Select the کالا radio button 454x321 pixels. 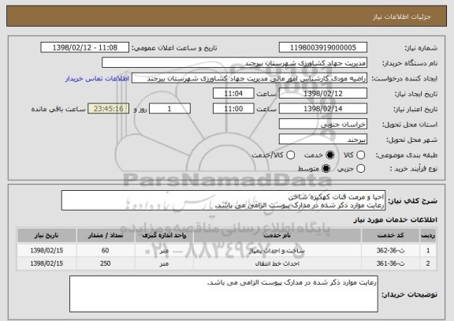360,155
